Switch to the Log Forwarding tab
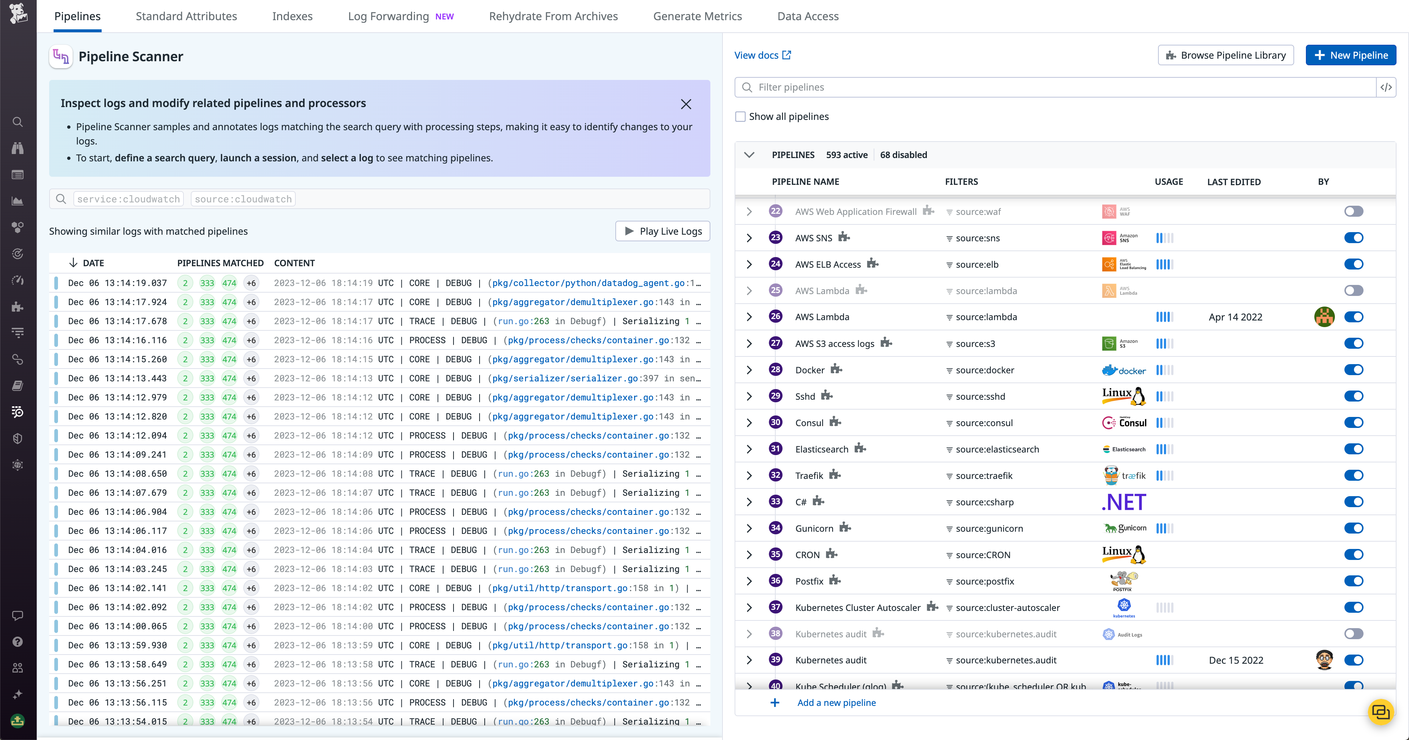The width and height of the screenshot is (1409, 740). point(388,17)
